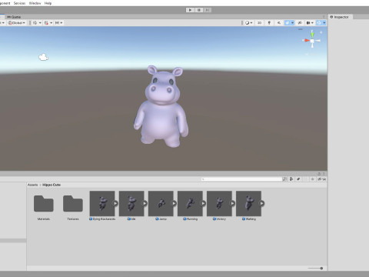Click the search by type icon
369x277 pixels.
click(291, 179)
